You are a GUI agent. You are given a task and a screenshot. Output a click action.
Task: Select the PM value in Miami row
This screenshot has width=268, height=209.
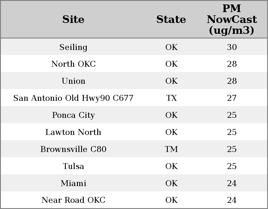click(x=232, y=183)
